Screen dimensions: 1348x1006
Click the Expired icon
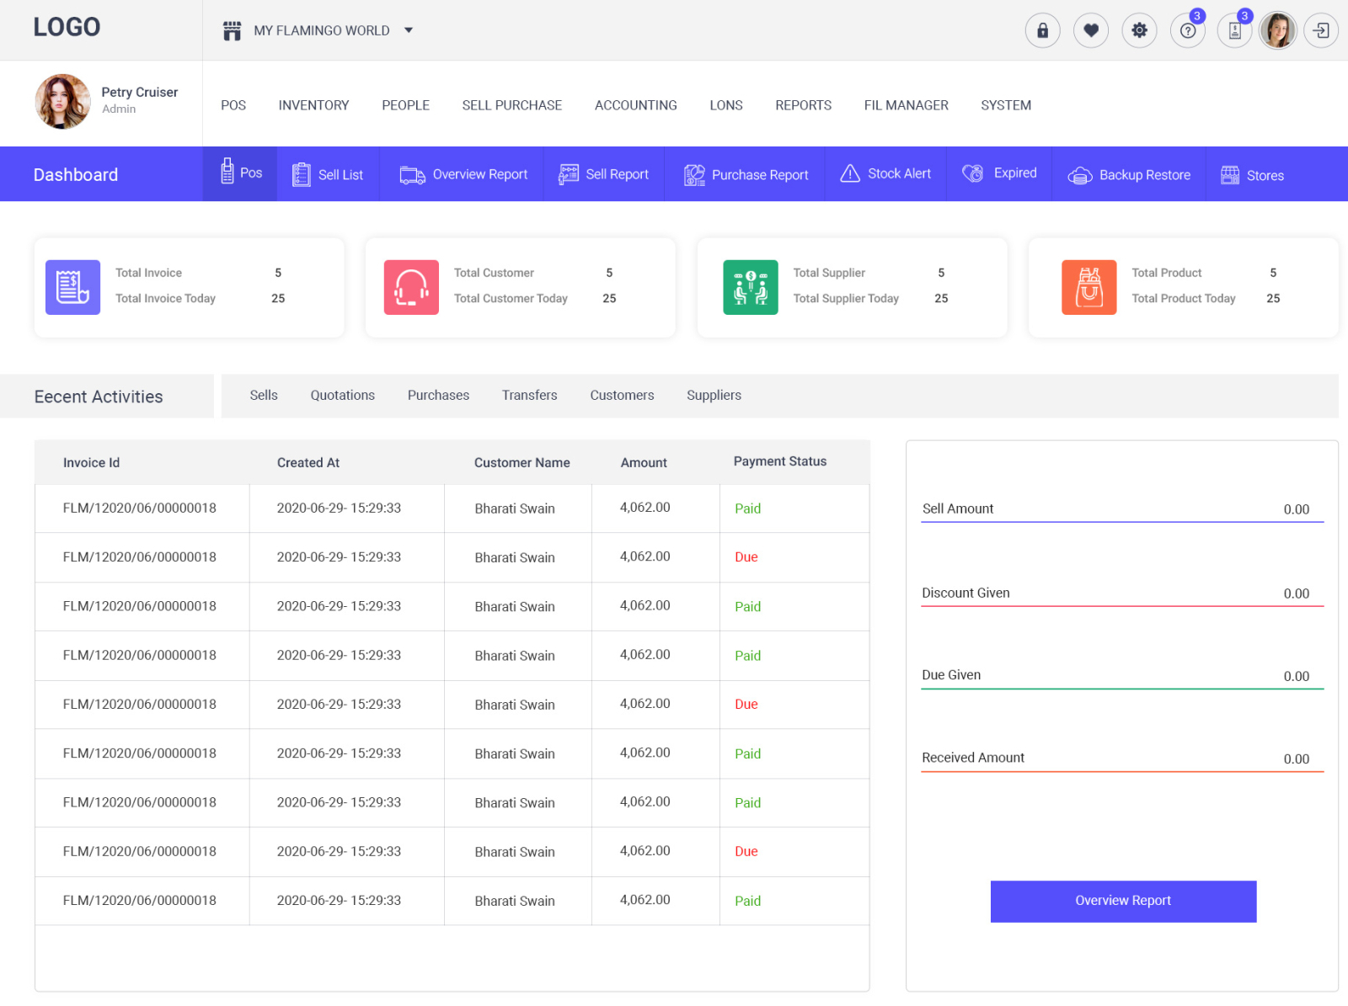click(x=973, y=173)
